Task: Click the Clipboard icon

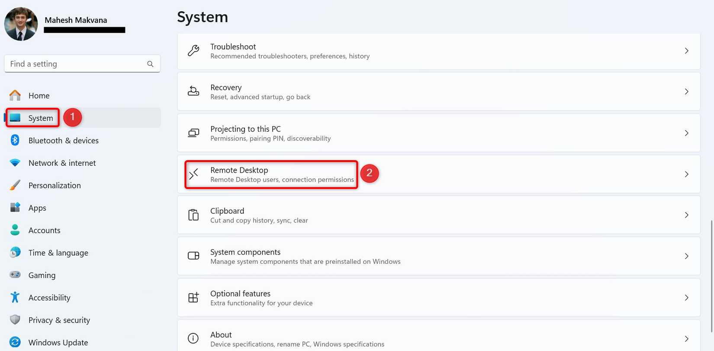Action: point(193,215)
